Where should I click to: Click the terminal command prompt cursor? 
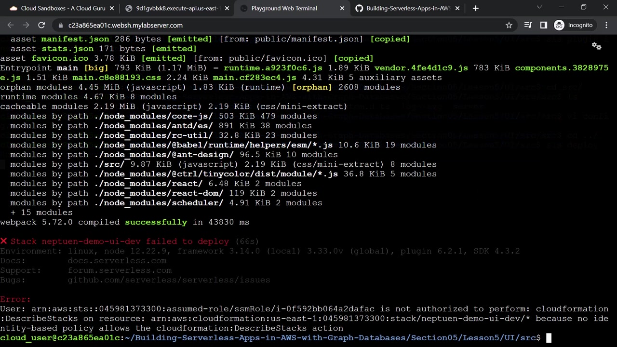549,338
